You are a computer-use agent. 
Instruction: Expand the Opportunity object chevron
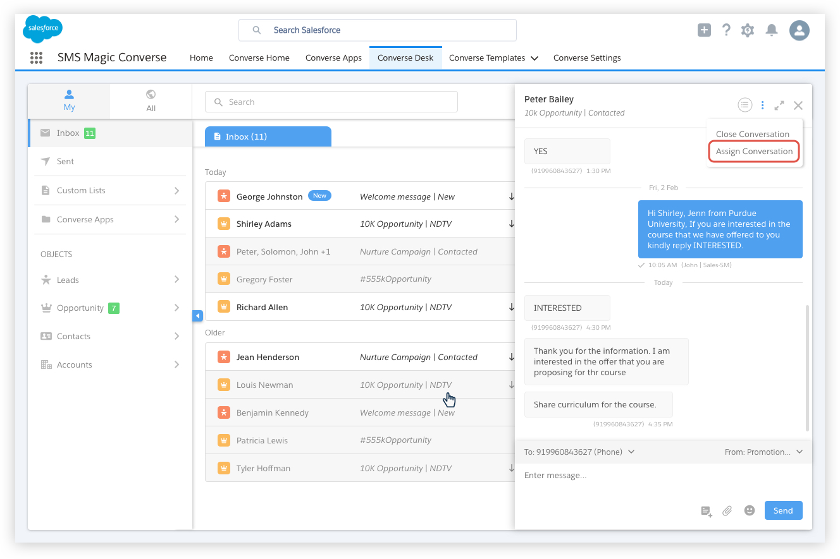pyautogui.click(x=176, y=308)
